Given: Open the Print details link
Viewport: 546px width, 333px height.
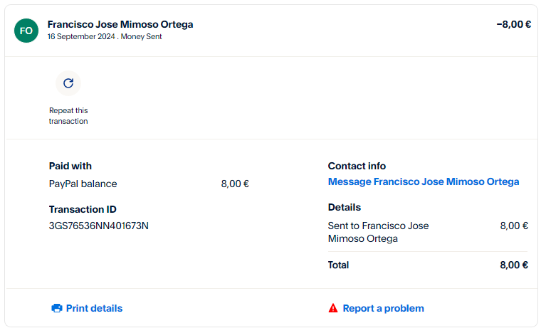Looking at the screenshot, I should [x=94, y=308].
